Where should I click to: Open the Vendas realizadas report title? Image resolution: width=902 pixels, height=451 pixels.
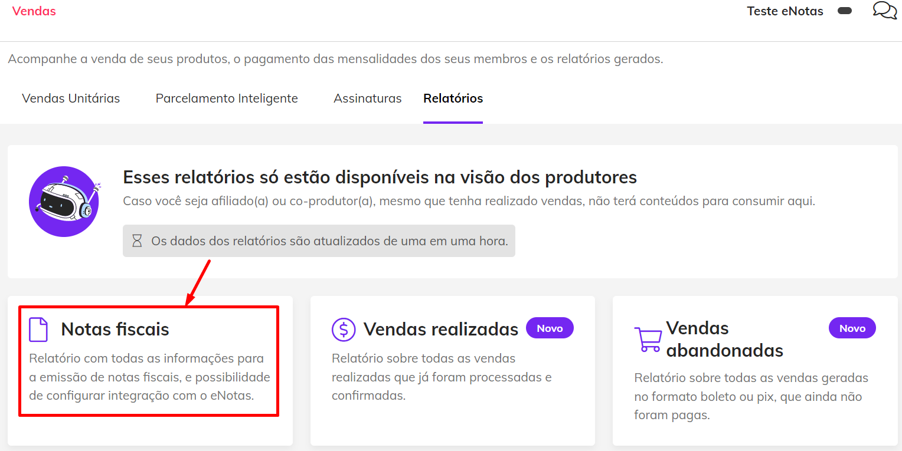[x=441, y=329]
